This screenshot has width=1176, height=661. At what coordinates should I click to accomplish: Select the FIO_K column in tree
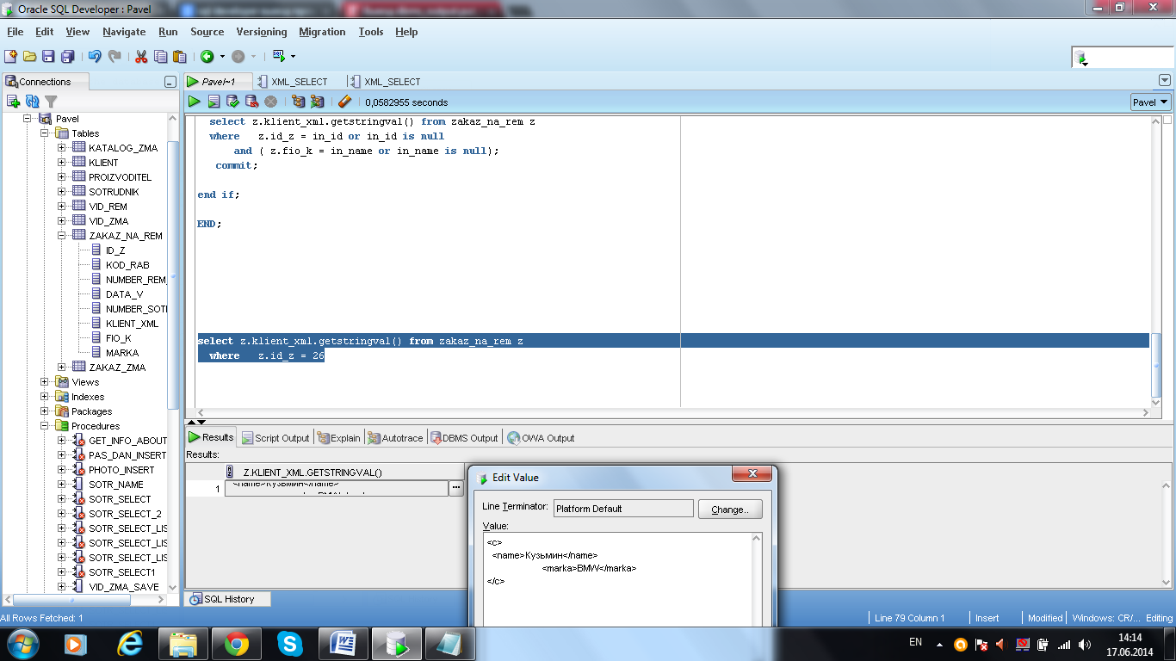[x=118, y=338]
